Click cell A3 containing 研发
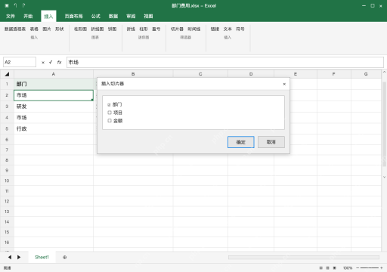The height and width of the screenshot is (272, 387). 54,107
